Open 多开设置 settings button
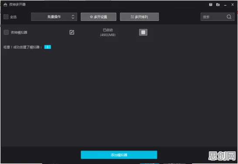 click(99, 17)
